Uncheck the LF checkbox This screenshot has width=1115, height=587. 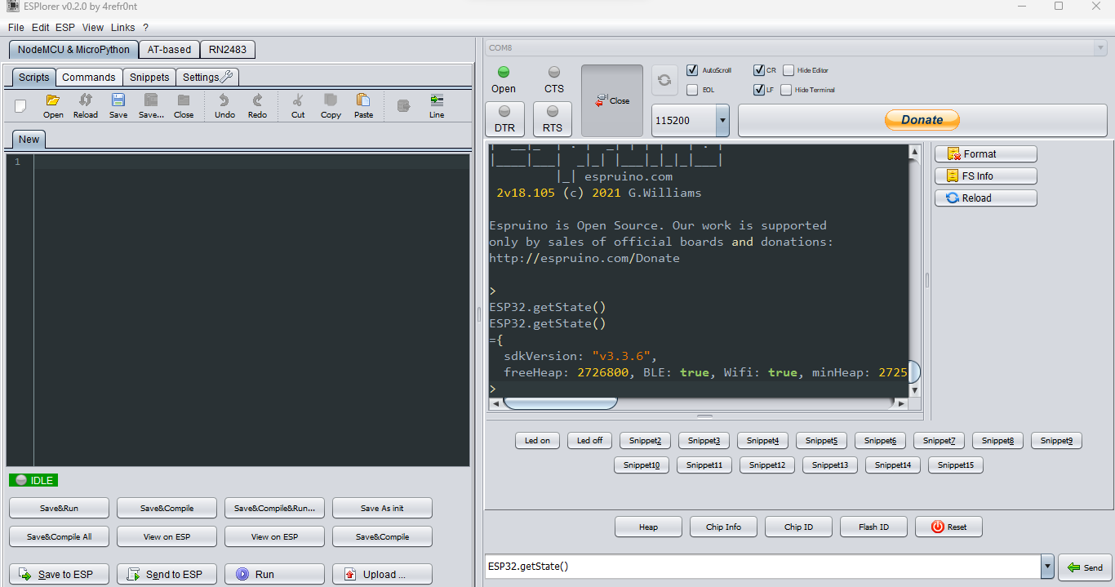coord(758,90)
